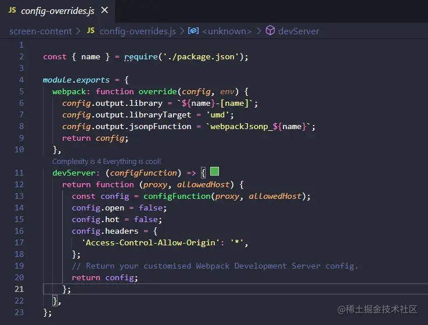This screenshot has width=428, height=325.
Task: Click the require call on line 2
Action: (x=141, y=57)
